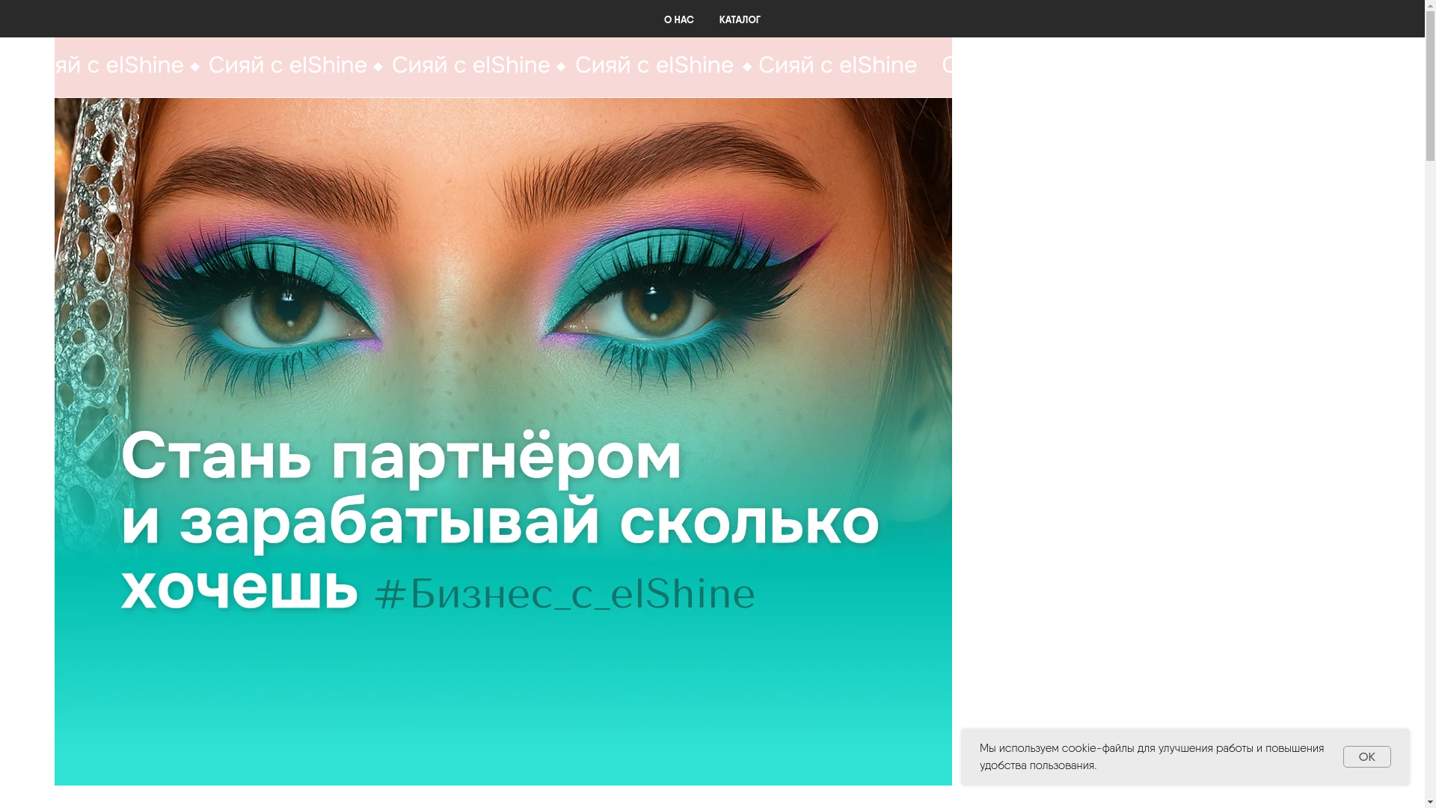Screen dimensions: 1436x808
Task: Click the cookie notice text
Action: click(x=1152, y=756)
